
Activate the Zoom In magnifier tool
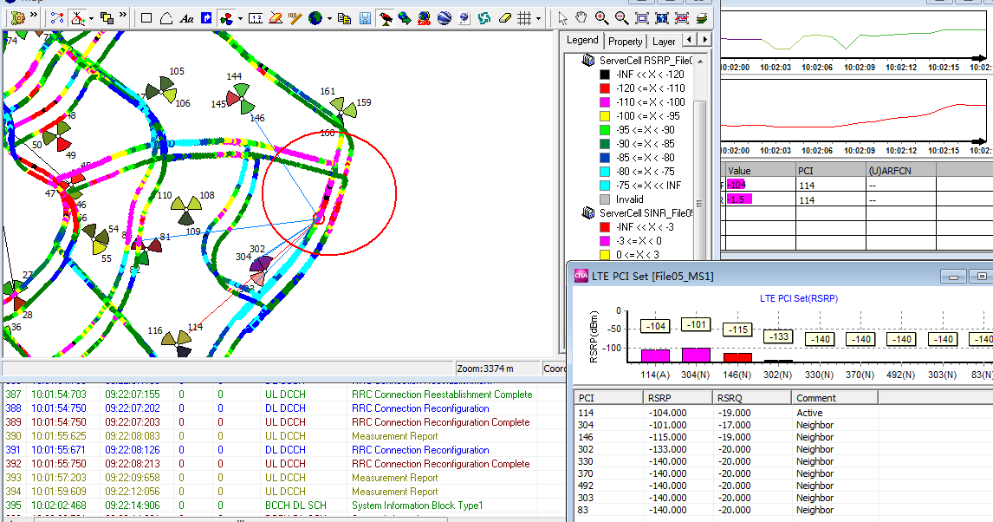click(600, 16)
